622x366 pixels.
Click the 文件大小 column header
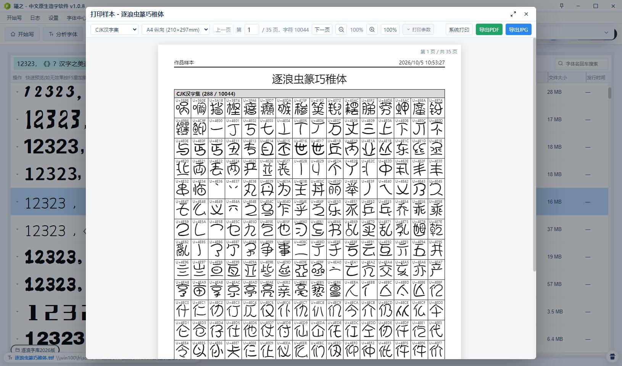[x=558, y=77]
